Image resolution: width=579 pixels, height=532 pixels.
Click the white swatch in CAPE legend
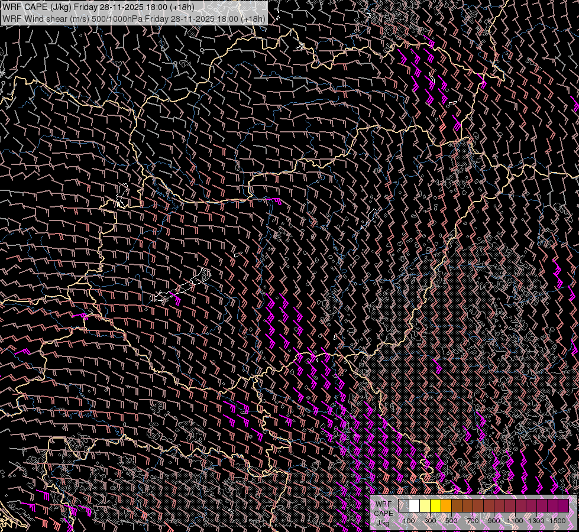tap(415, 506)
